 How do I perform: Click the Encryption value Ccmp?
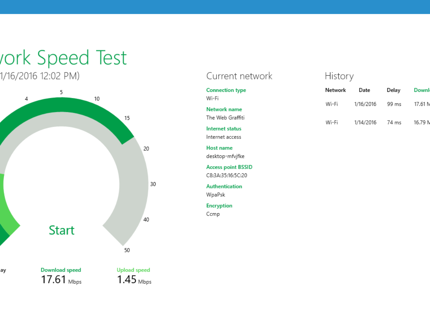point(213,214)
